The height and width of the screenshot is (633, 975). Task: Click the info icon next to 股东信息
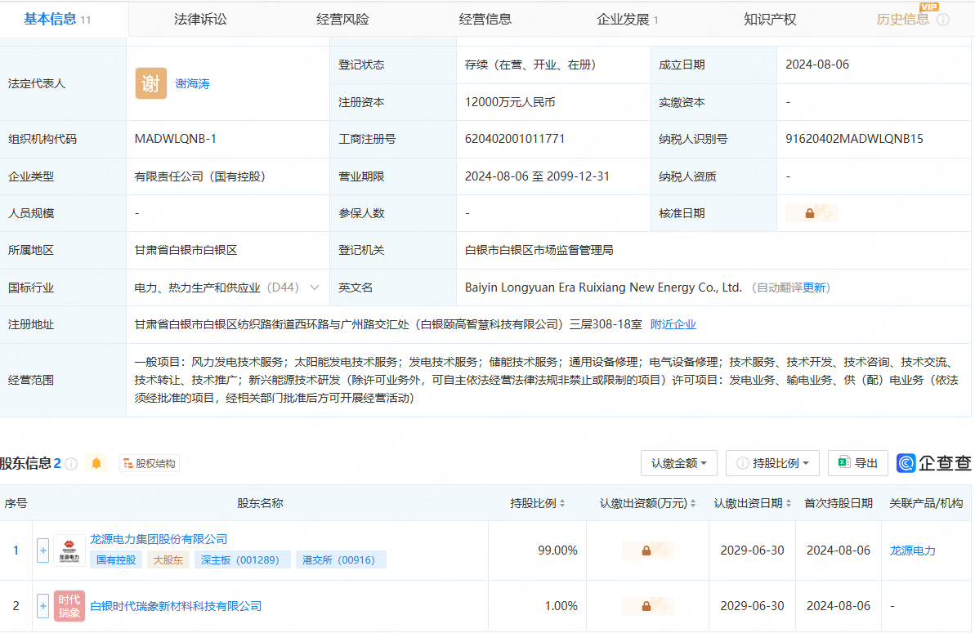[71, 464]
